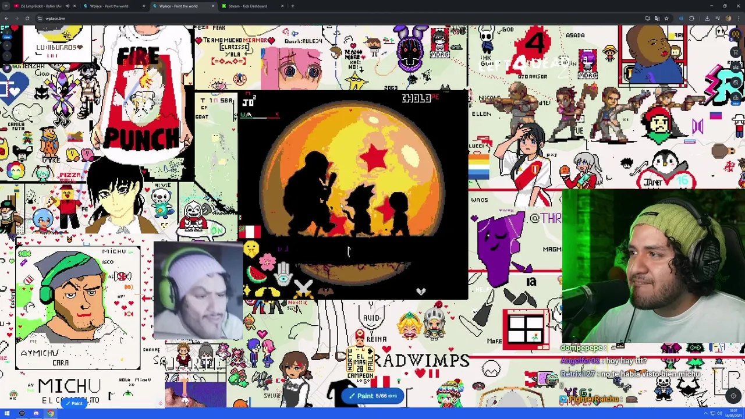Click the small webcam image with green headphones

(198, 291)
